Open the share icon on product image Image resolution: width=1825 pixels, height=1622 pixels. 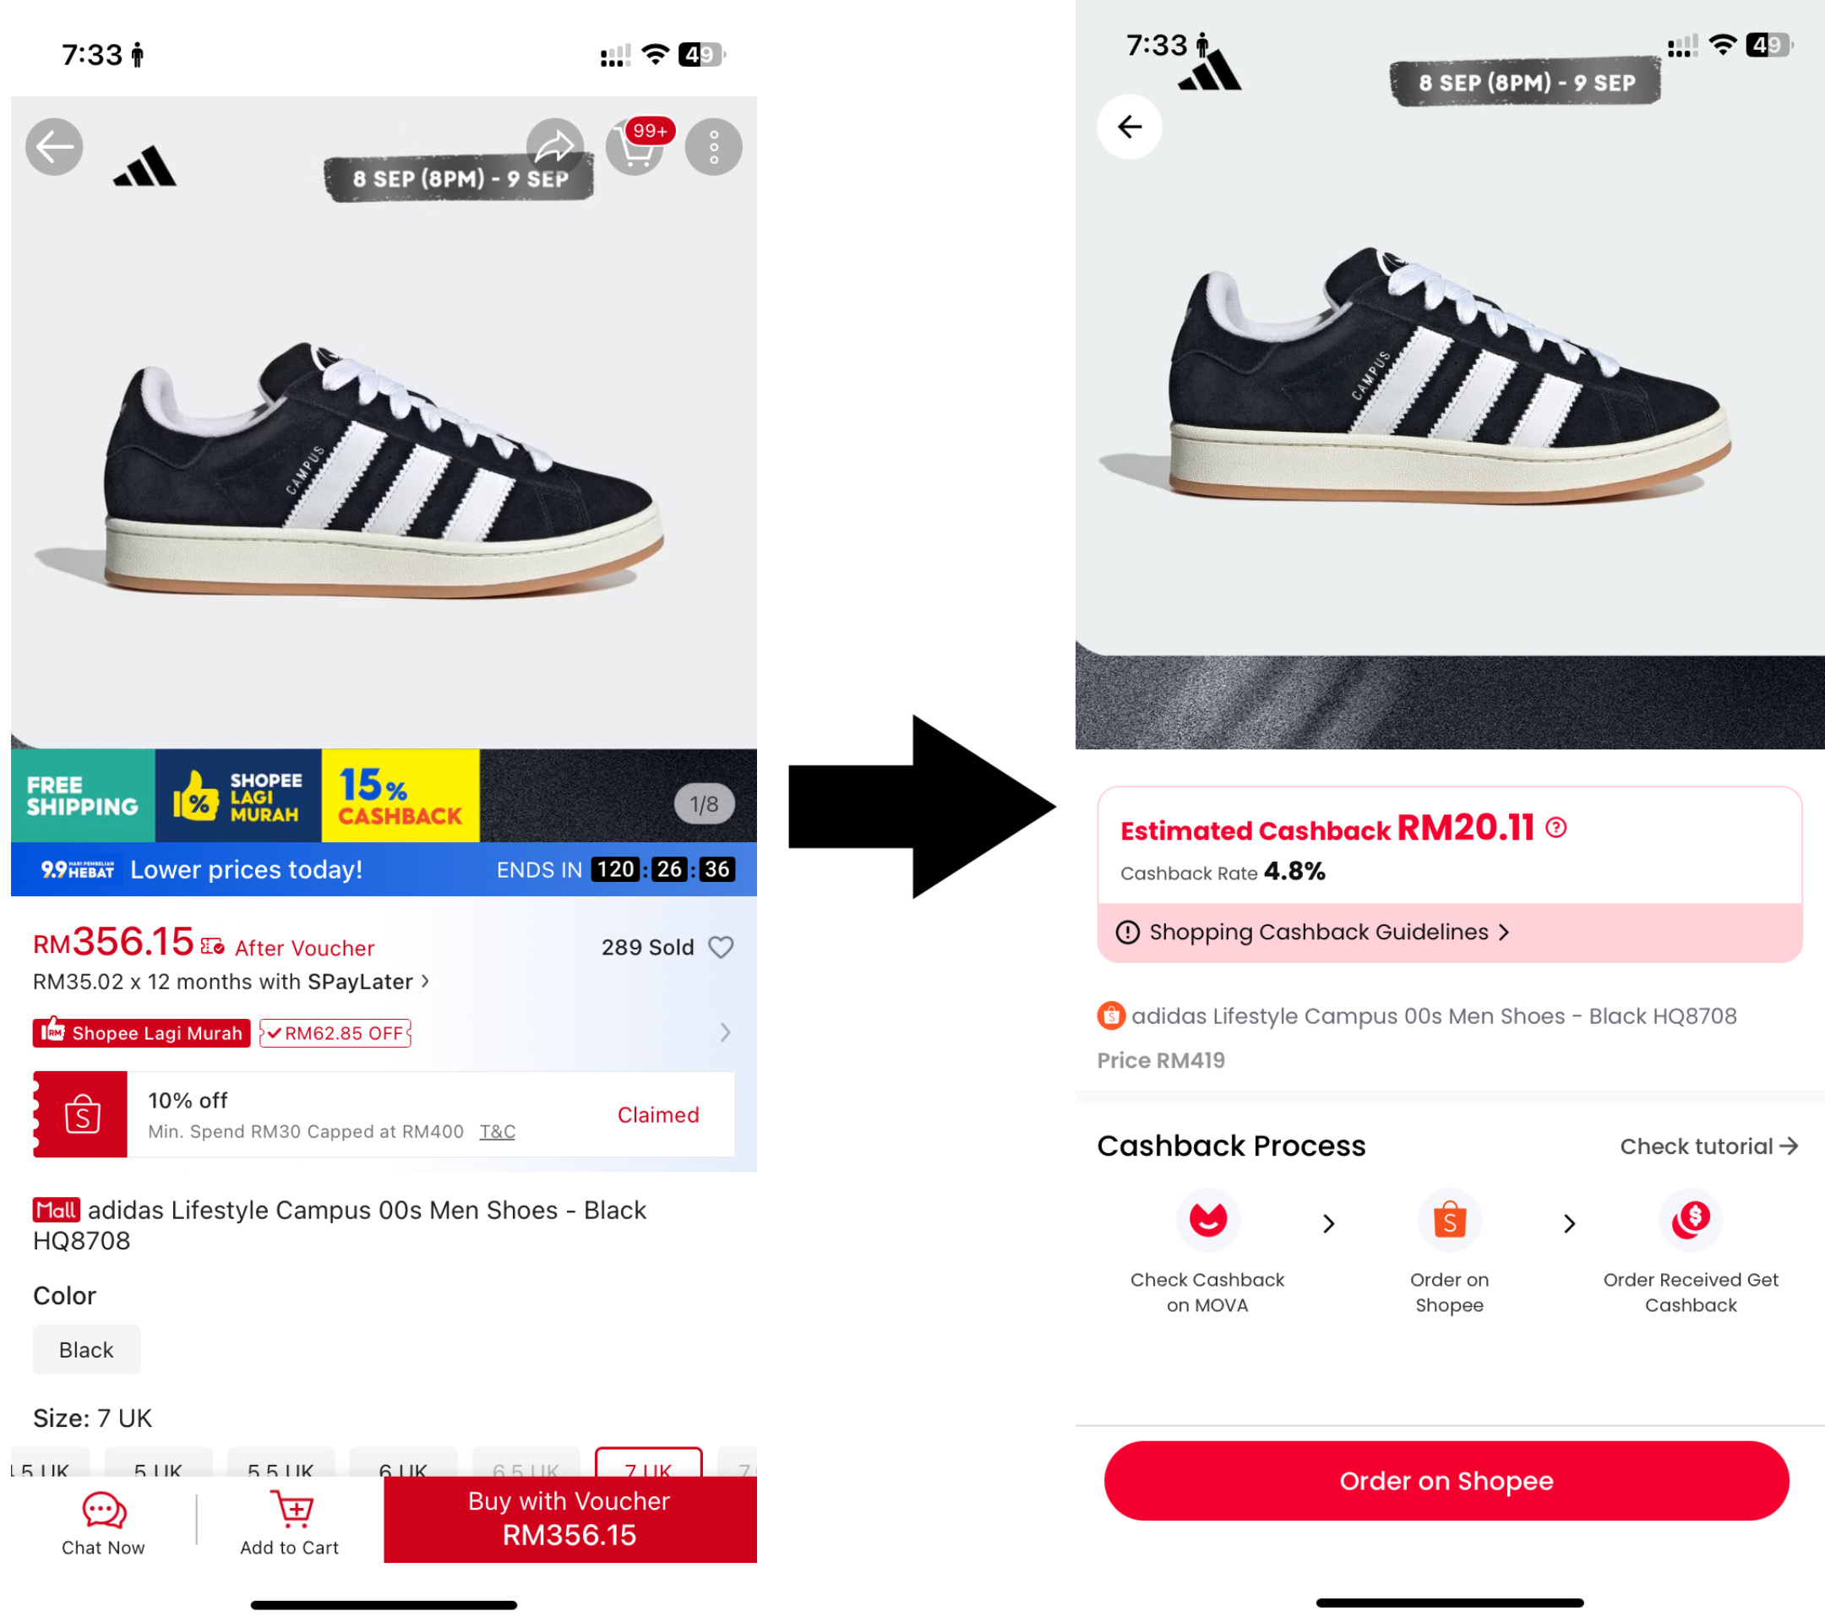coord(554,145)
